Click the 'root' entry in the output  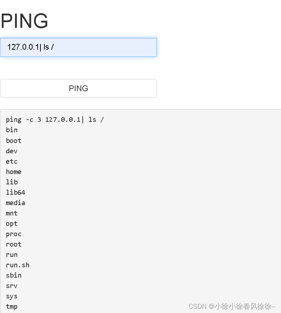14,244
